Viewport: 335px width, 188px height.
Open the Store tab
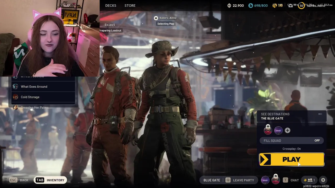tap(130, 5)
